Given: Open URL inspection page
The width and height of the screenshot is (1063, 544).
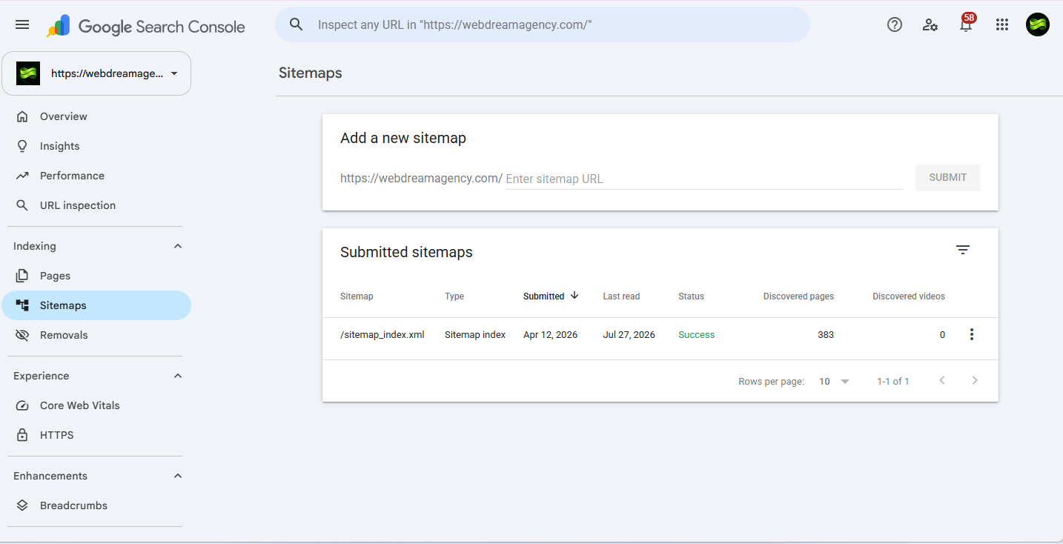Looking at the screenshot, I should click(96, 205).
